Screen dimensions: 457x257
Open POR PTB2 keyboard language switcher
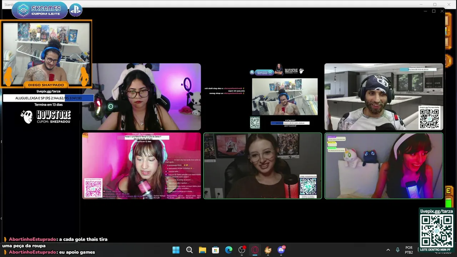click(x=409, y=250)
